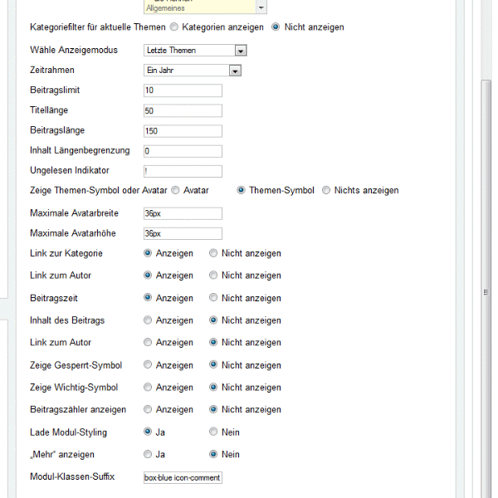Image resolution: width=498 pixels, height=498 pixels.
Task: Choose 'Ja' for „Mehr" anzeigen
Action: click(x=148, y=455)
